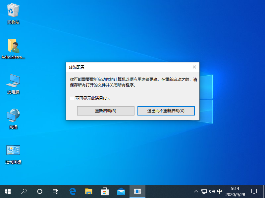Click 重新启动 to restart now
Image resolution: width=265 pixels, height=198 pixels.
[x=106, y=111]
